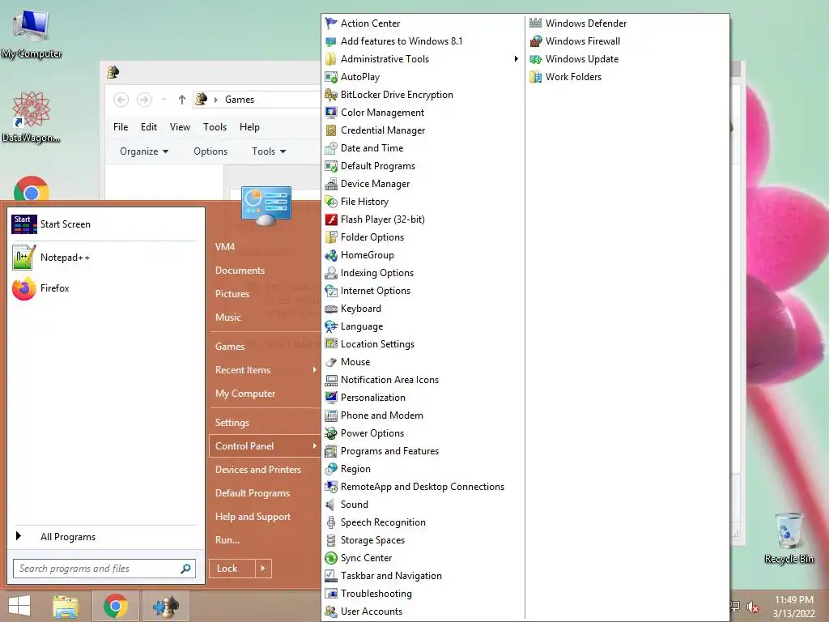The height and width of the screenshot is (622, 829).
Task: Click the Games chess taskbar button
Action: pos(166,606)
